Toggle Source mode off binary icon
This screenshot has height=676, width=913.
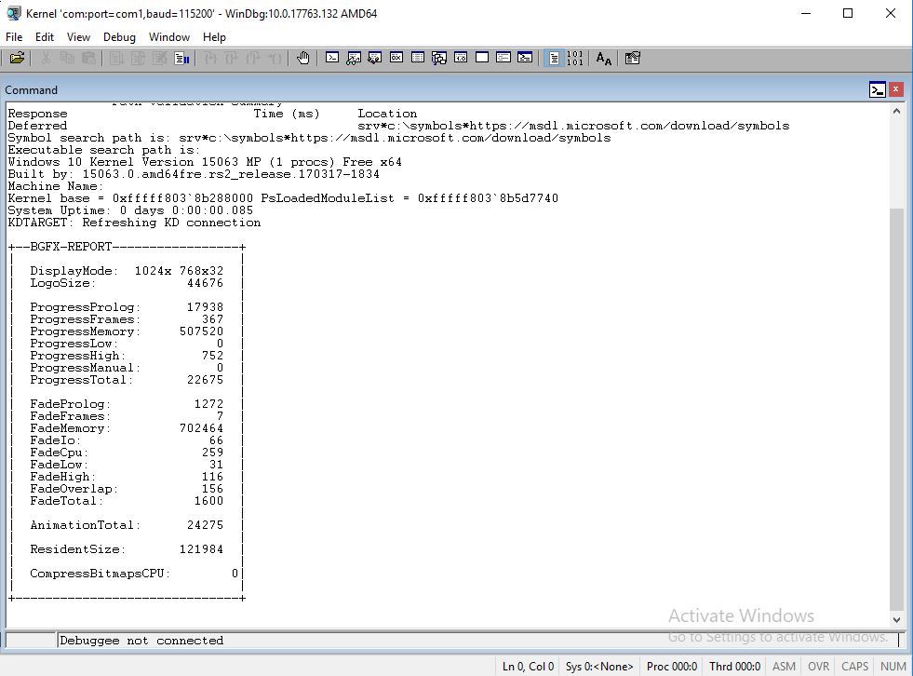(575, 58)
